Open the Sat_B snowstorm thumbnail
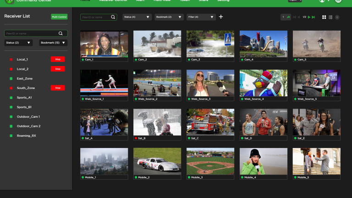 pyautogui.click(x=157, y=122)
